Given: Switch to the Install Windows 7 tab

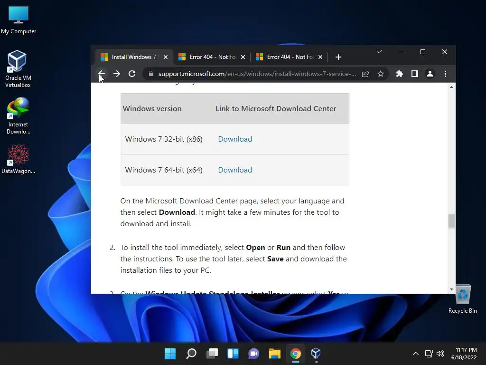Looking at the screenshot, I should coord(133,57).
